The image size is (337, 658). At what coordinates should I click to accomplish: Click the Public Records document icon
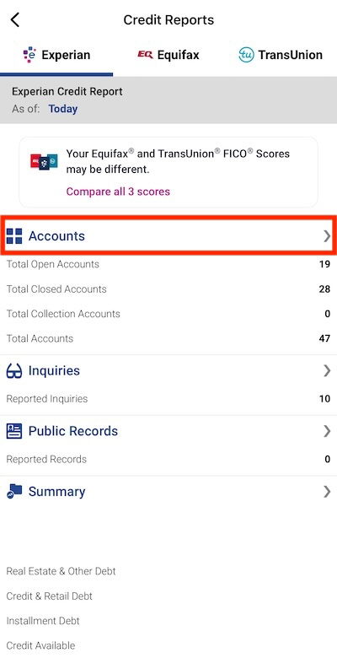(x=14, y=431)
